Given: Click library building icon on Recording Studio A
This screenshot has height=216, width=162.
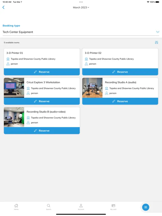Looking at the screenshot, I should coord(107,88).
